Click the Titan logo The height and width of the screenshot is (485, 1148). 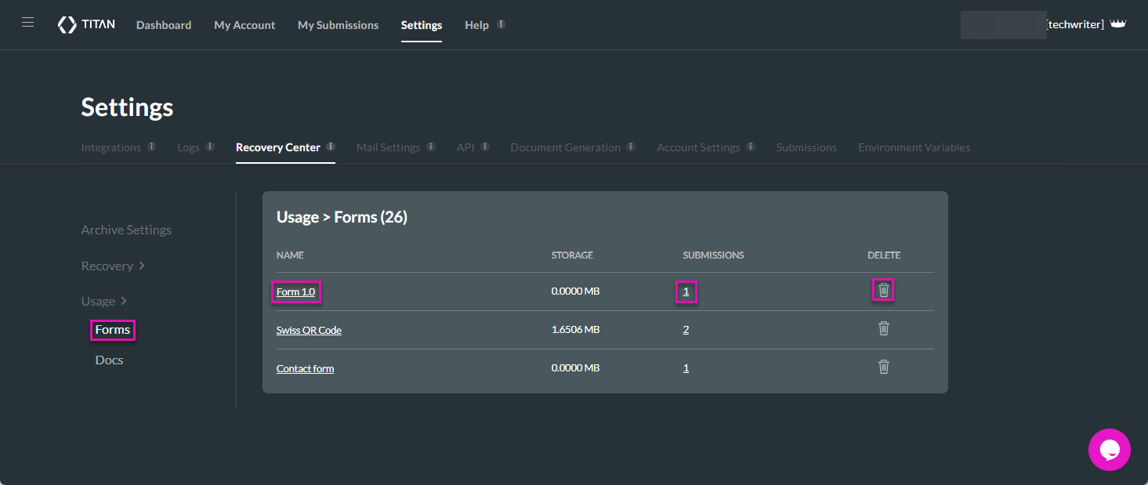[x=86, y=24]
